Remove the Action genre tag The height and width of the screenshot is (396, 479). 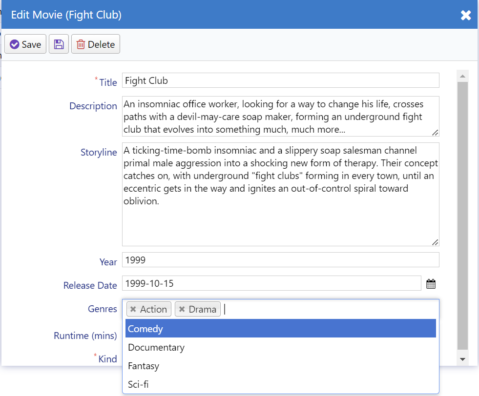(133, 309)
